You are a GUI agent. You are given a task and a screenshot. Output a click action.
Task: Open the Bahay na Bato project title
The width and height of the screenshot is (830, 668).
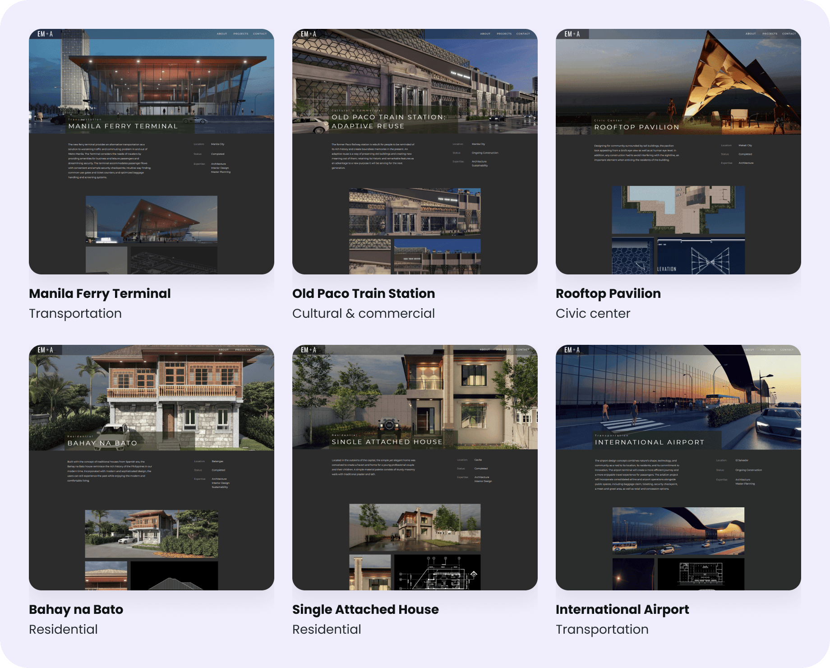[x=76, y=609]
